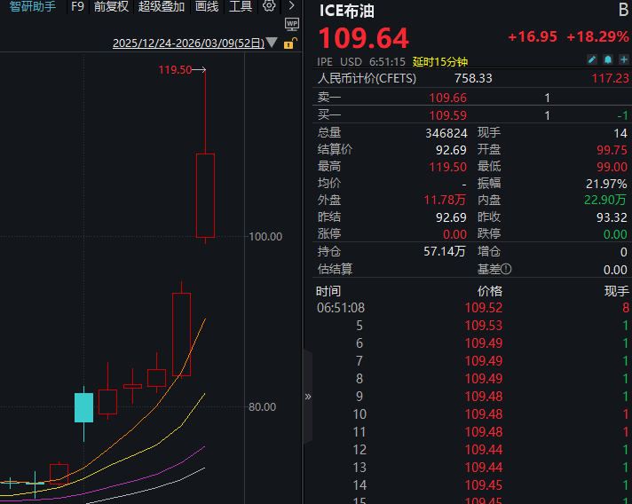Viewport: 632px width, 504px height.
Task: Expand the date range dropdown triangle
Action: (x=272, y=43)
